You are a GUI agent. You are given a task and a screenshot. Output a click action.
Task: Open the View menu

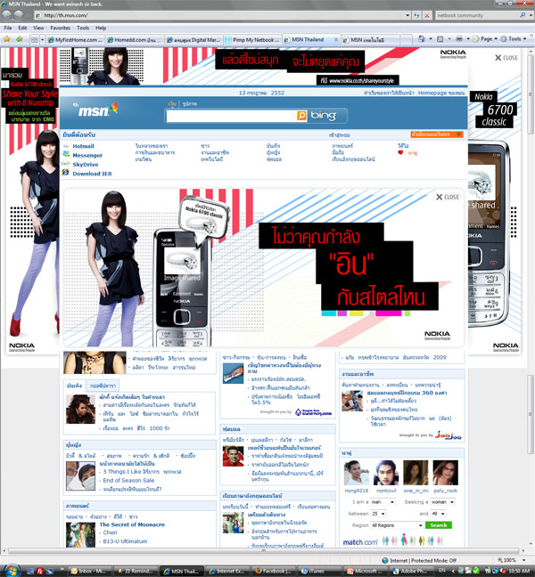pos(38,28)
